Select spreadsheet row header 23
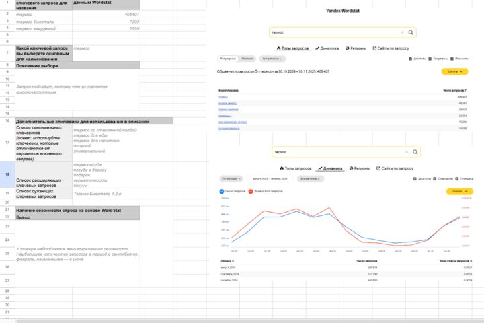This screenshot has width=484, height=323. [7, 227]
